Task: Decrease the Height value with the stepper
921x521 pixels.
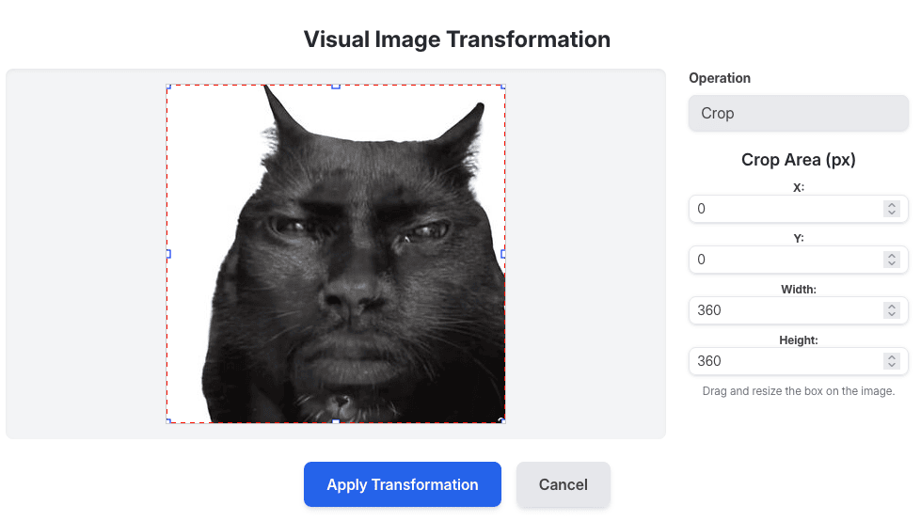Action: (x=892, y=365)
